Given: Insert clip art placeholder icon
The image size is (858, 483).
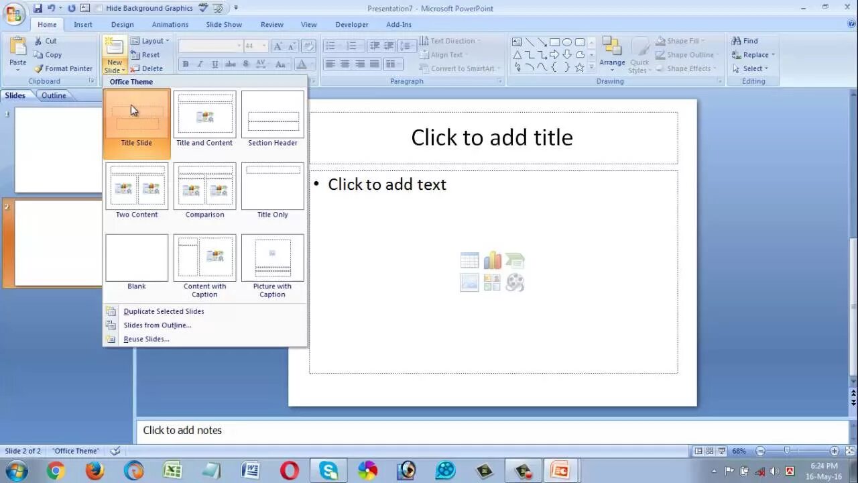Looking at the screenshot, I should pos(492,282).
